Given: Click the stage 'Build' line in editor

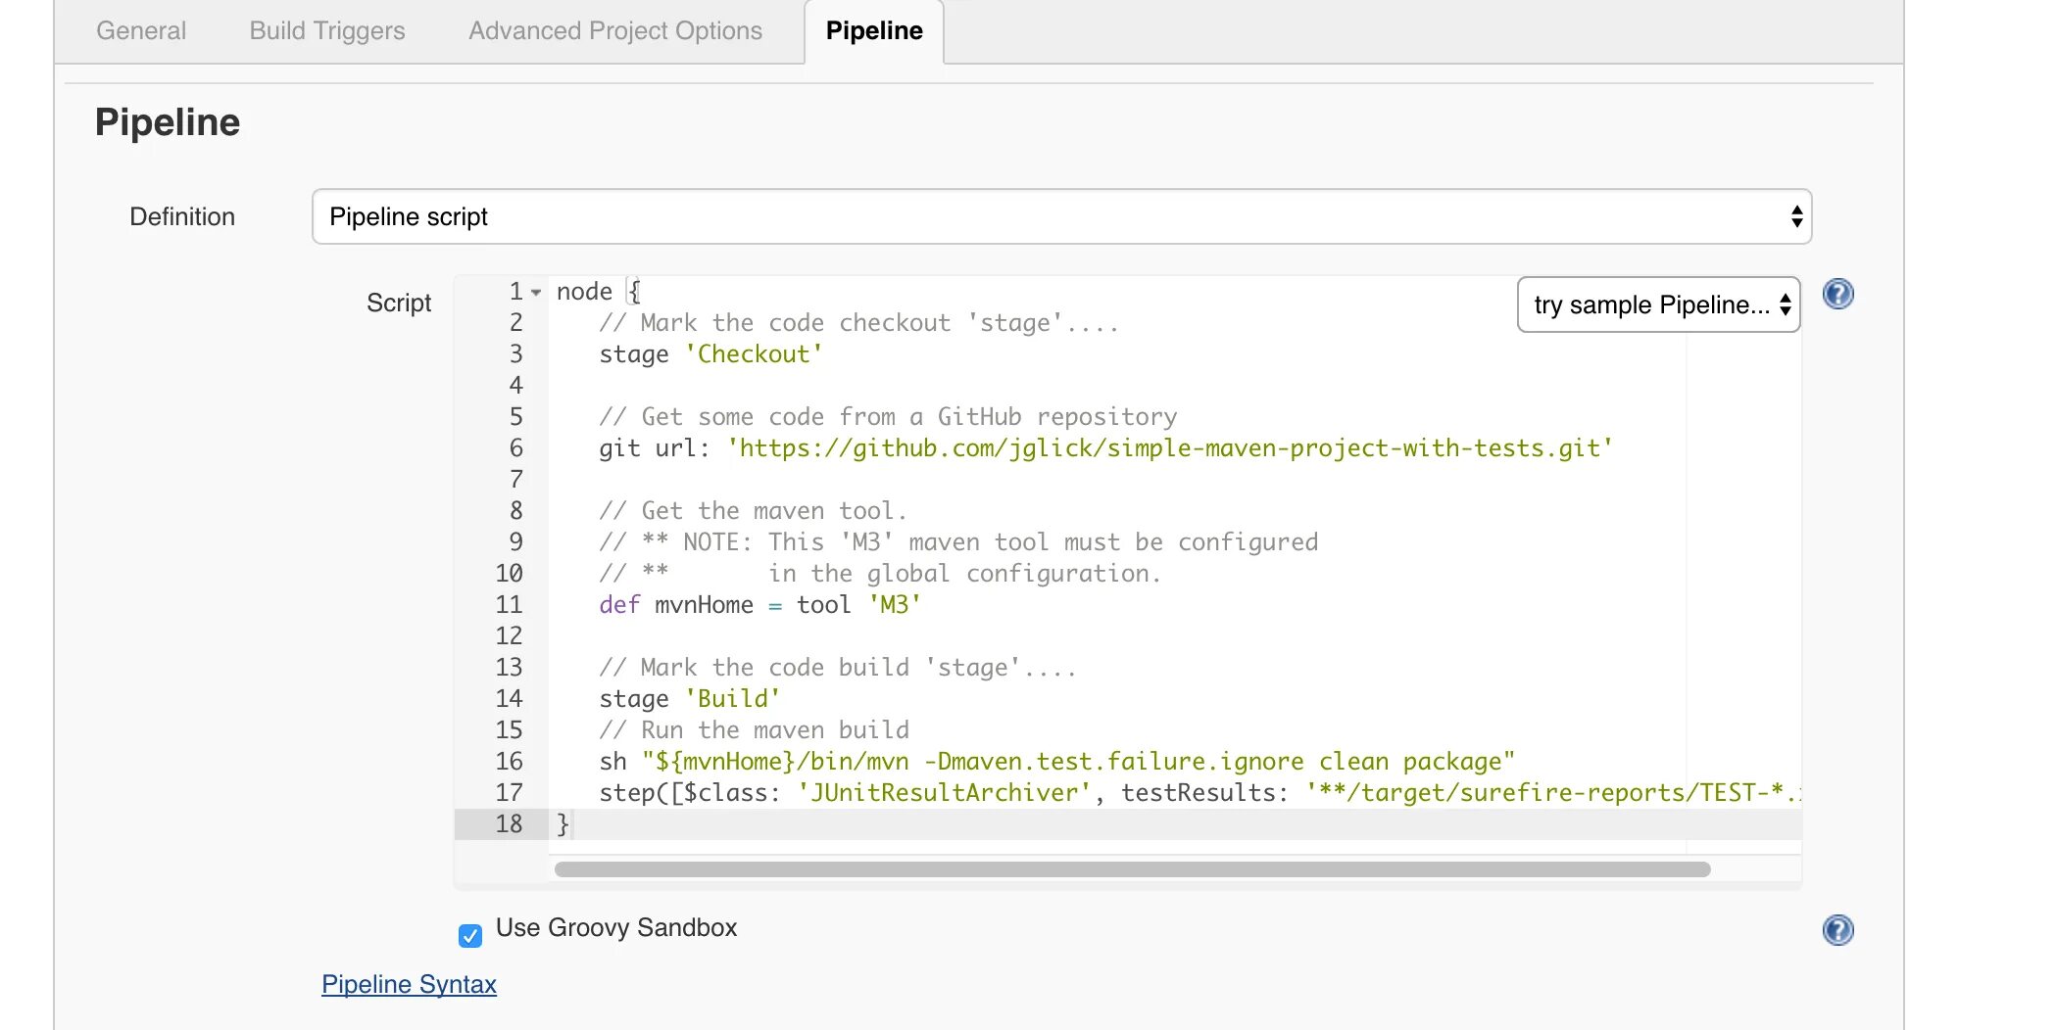Looking at the screenshot, I should point(690,699).
